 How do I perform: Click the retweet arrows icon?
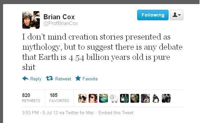click(x=49, y=78)
